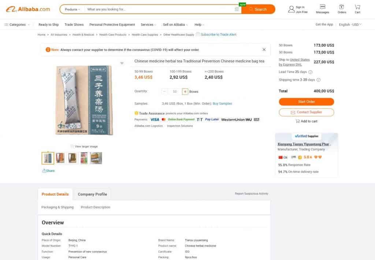Switch to Product Details tab
The height and width of the screenshot is (260, 375).
click(x=55, y=194)
